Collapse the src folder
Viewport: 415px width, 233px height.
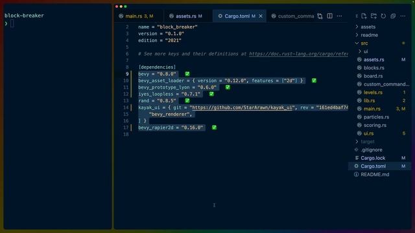364,43
